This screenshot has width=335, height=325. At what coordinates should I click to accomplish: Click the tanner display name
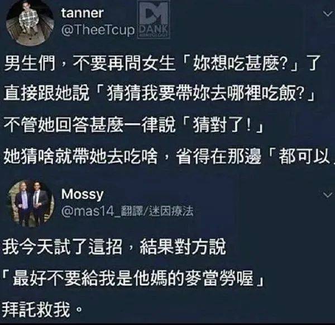coord(83,13)
